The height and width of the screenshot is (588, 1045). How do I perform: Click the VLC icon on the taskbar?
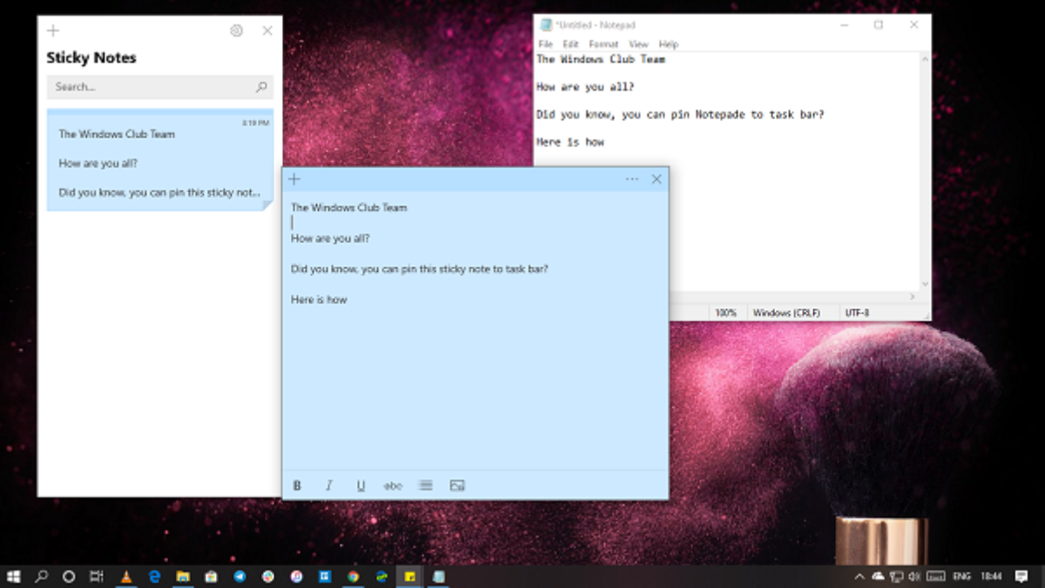pyautogui.click(x=126, y=577)
